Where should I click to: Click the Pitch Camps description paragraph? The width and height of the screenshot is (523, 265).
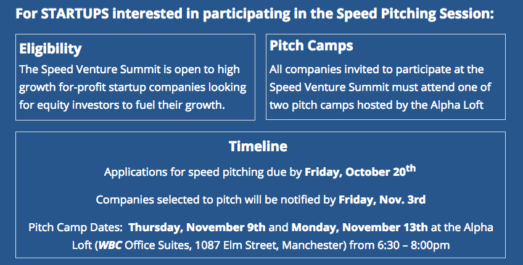click(x=381, y=87)
